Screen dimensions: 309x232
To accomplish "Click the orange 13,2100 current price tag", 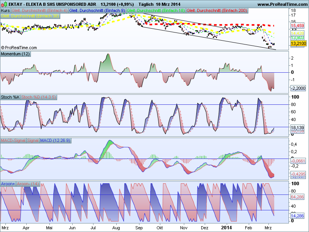I will [298, 43].
